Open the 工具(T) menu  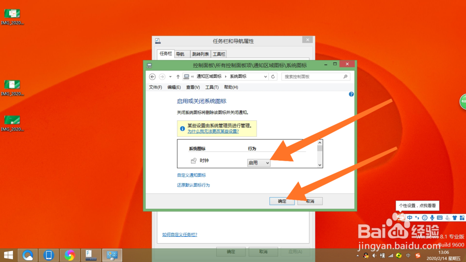[212, 87]
